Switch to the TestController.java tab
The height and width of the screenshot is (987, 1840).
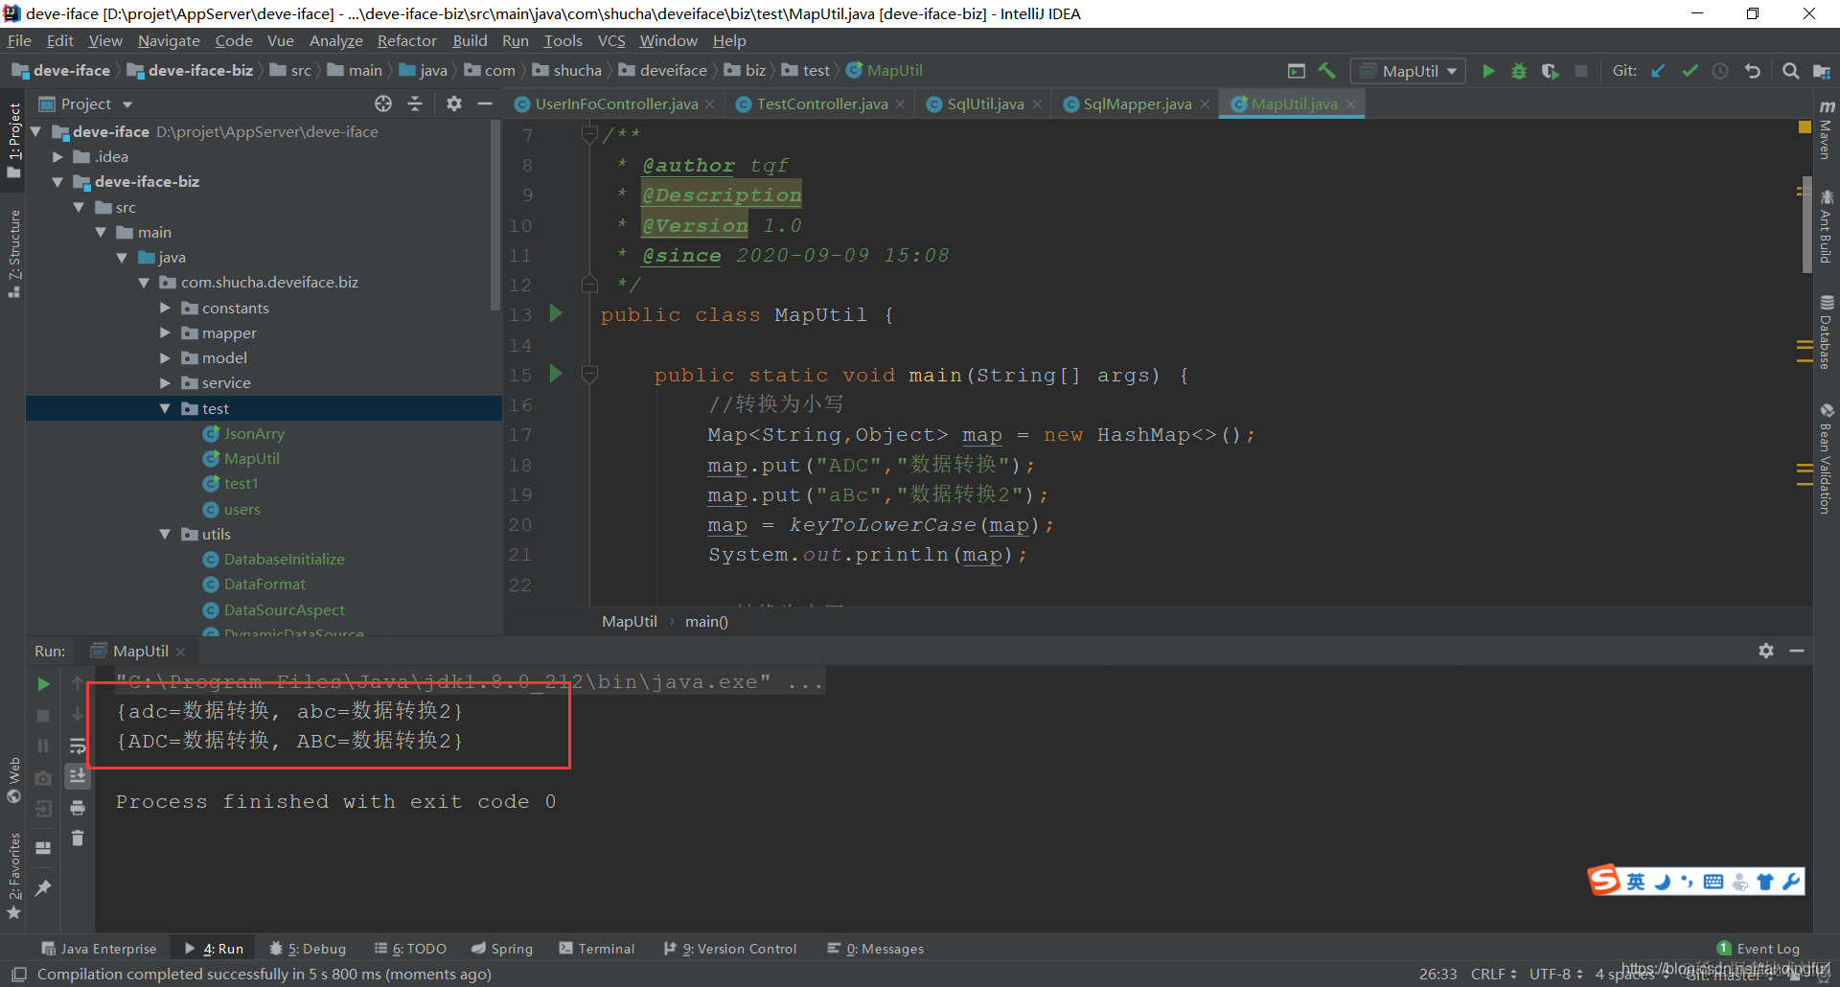click(x=821, y=103)
